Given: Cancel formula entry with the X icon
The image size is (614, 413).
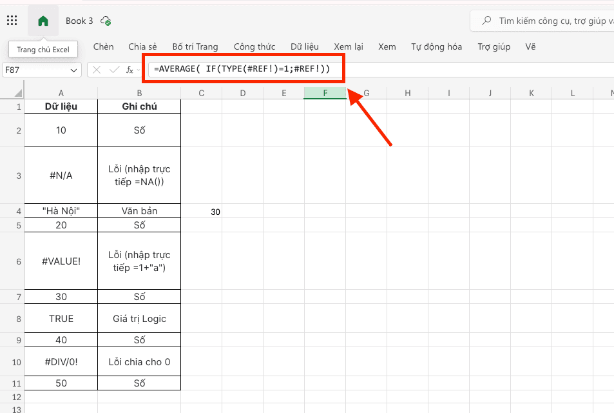Looking at the screenshot, I should (97, 69).
